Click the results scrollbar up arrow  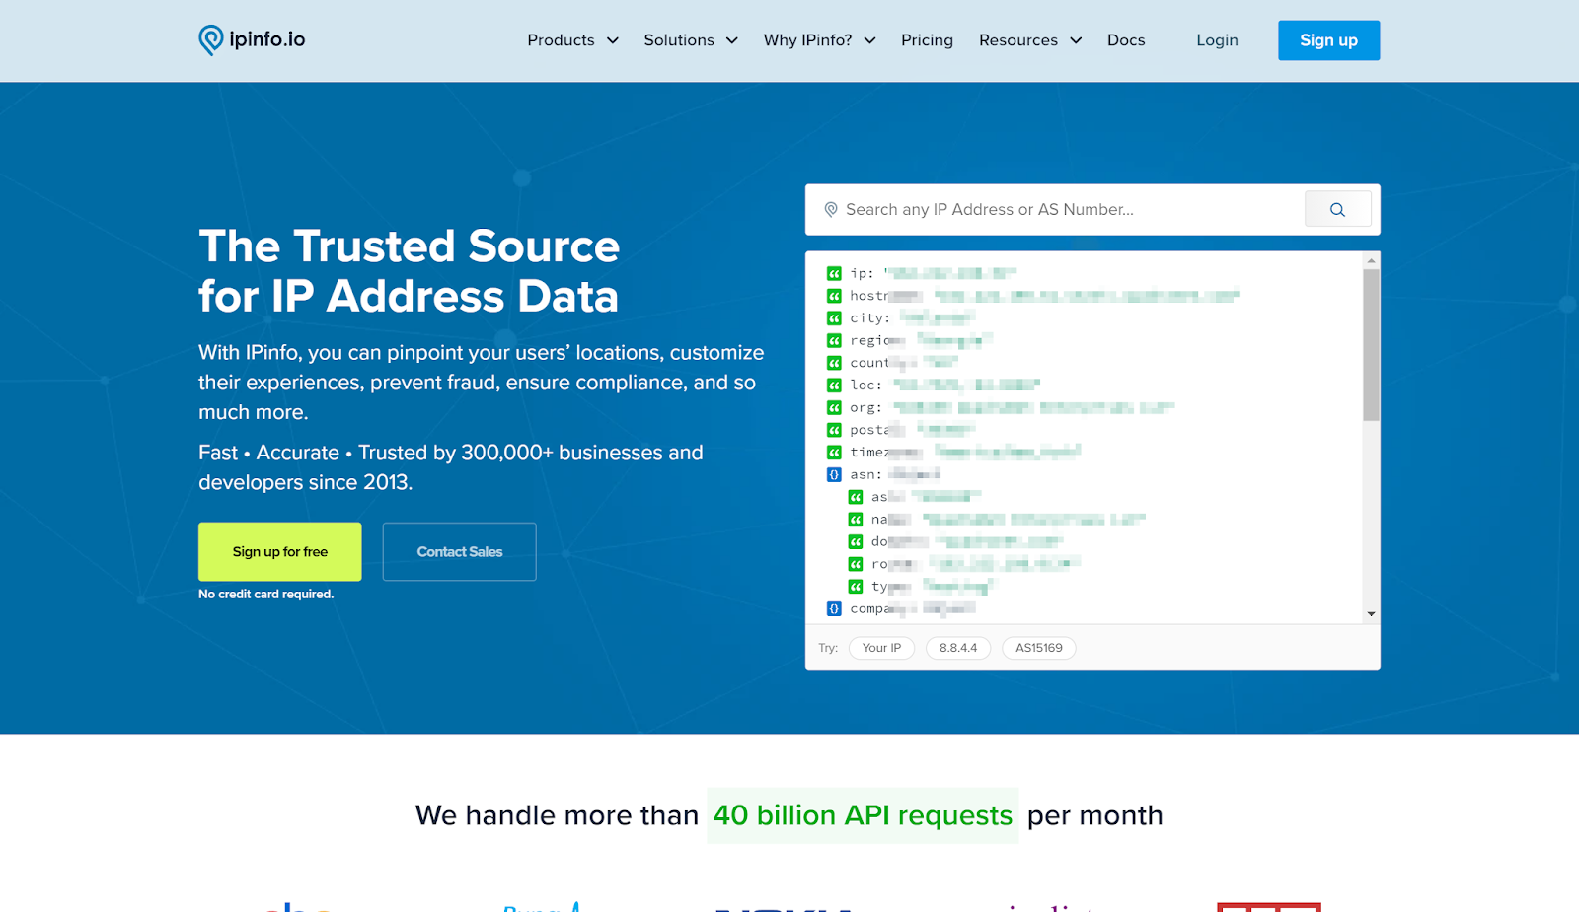coord(1371,260)
